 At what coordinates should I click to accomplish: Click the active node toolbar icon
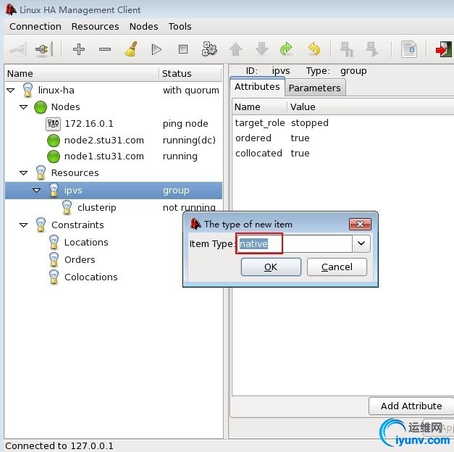pyautogui.click(x=372, y=49)
